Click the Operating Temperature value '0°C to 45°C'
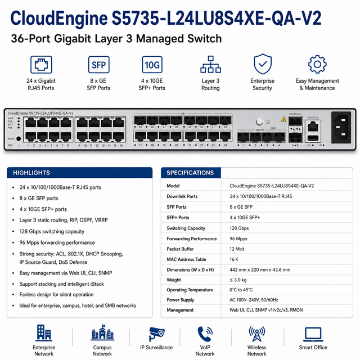This screenshot has height=360, width=360. (x=241, y=290)
